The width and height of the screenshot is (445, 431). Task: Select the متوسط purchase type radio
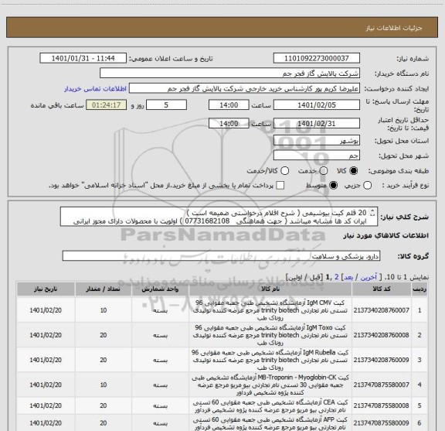tap(333, 186)
